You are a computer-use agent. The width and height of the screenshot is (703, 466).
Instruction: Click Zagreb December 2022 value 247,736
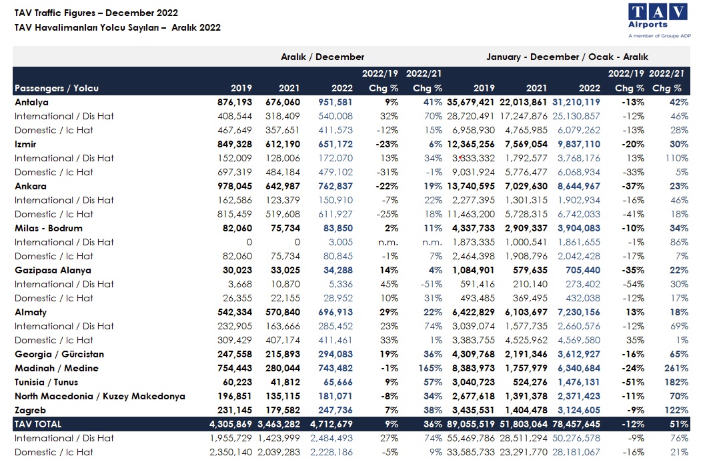(335, 411)
